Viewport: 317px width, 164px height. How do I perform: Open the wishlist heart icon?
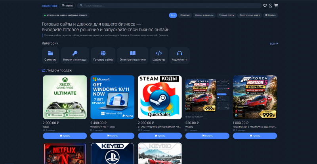click(265, 6)
